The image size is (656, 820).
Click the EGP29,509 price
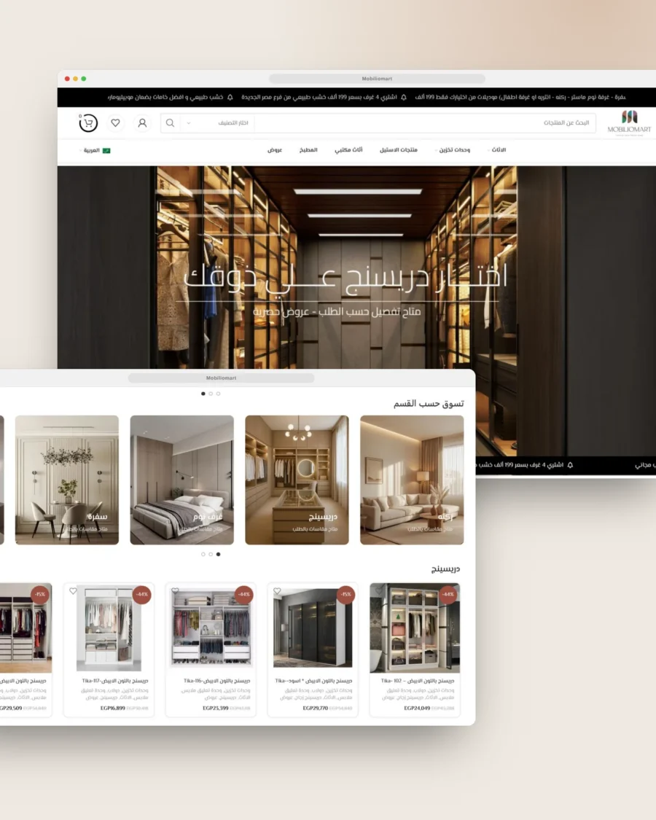(10, 708)
